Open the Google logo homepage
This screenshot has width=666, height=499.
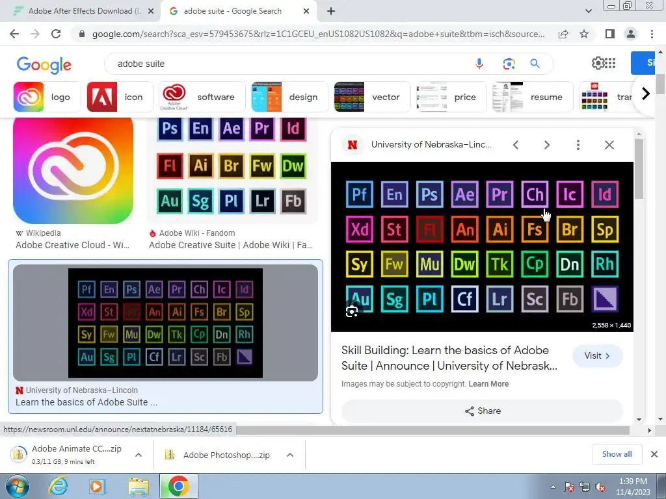point(44,65)
